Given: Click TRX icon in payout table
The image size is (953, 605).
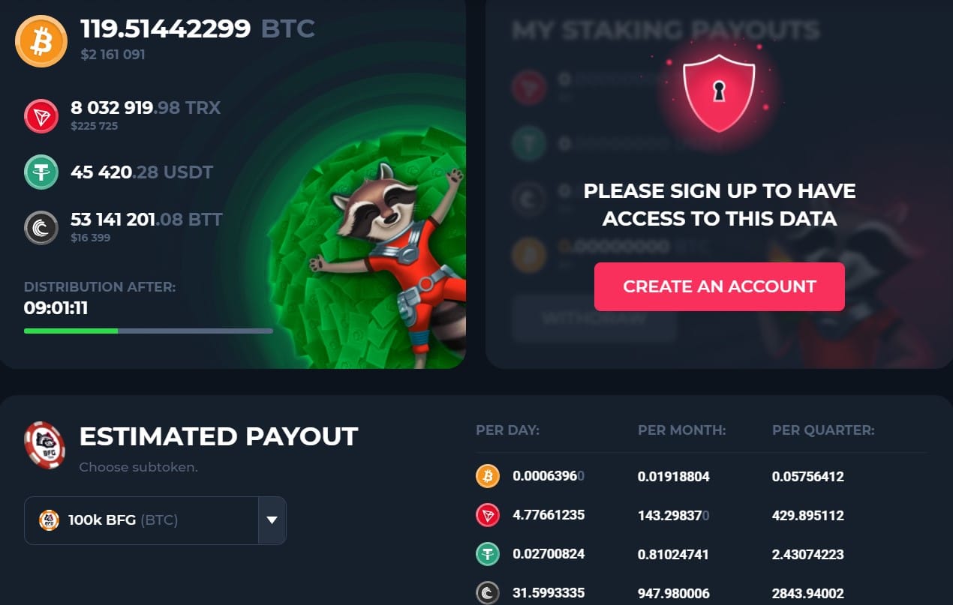Looking at the screenshot, I should 488,515.
